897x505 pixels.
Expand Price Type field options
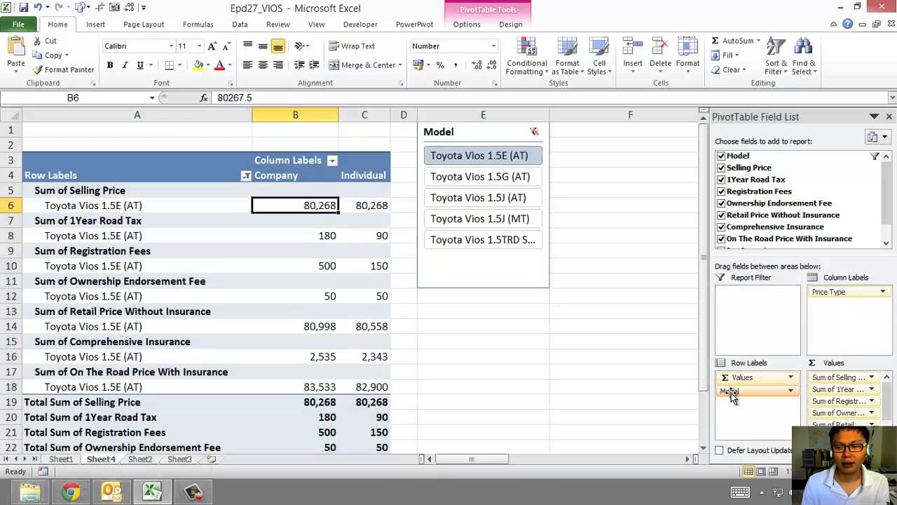point(882,292)
